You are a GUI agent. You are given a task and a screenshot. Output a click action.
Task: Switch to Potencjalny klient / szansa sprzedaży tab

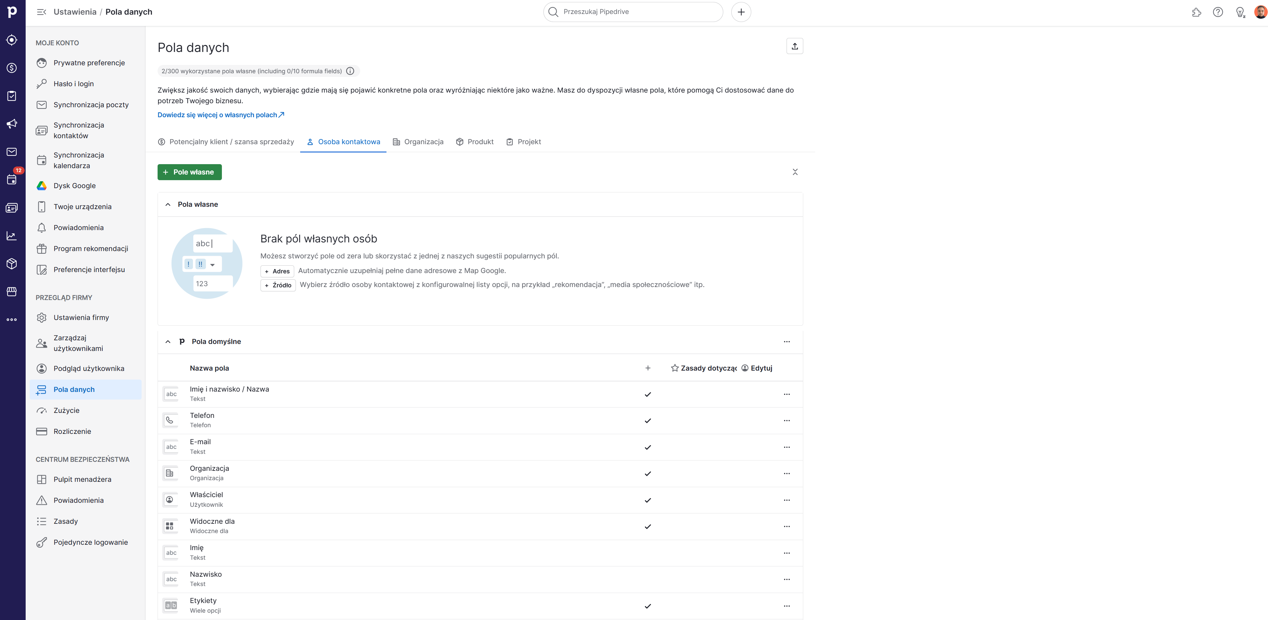(x=226, y=142)
